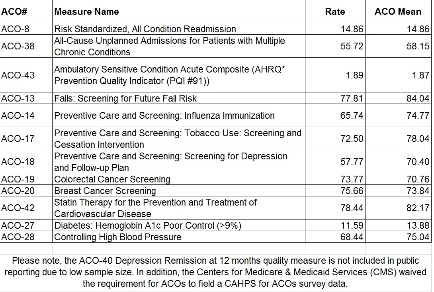Select the Colorectal Cancer Screening cell

pyautogui.click(x=112, y=180)
